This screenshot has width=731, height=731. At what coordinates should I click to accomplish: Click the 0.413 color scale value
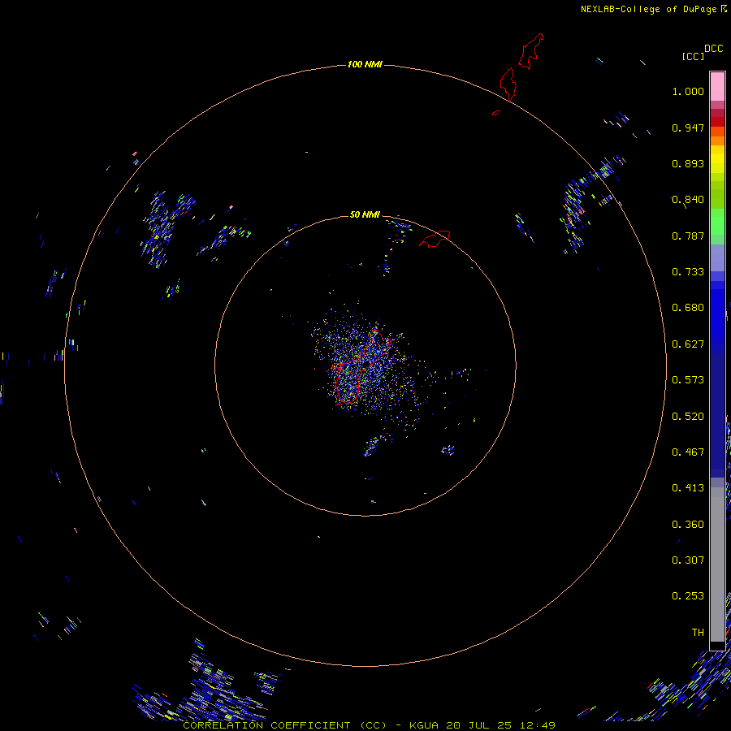tap(688, 488)
